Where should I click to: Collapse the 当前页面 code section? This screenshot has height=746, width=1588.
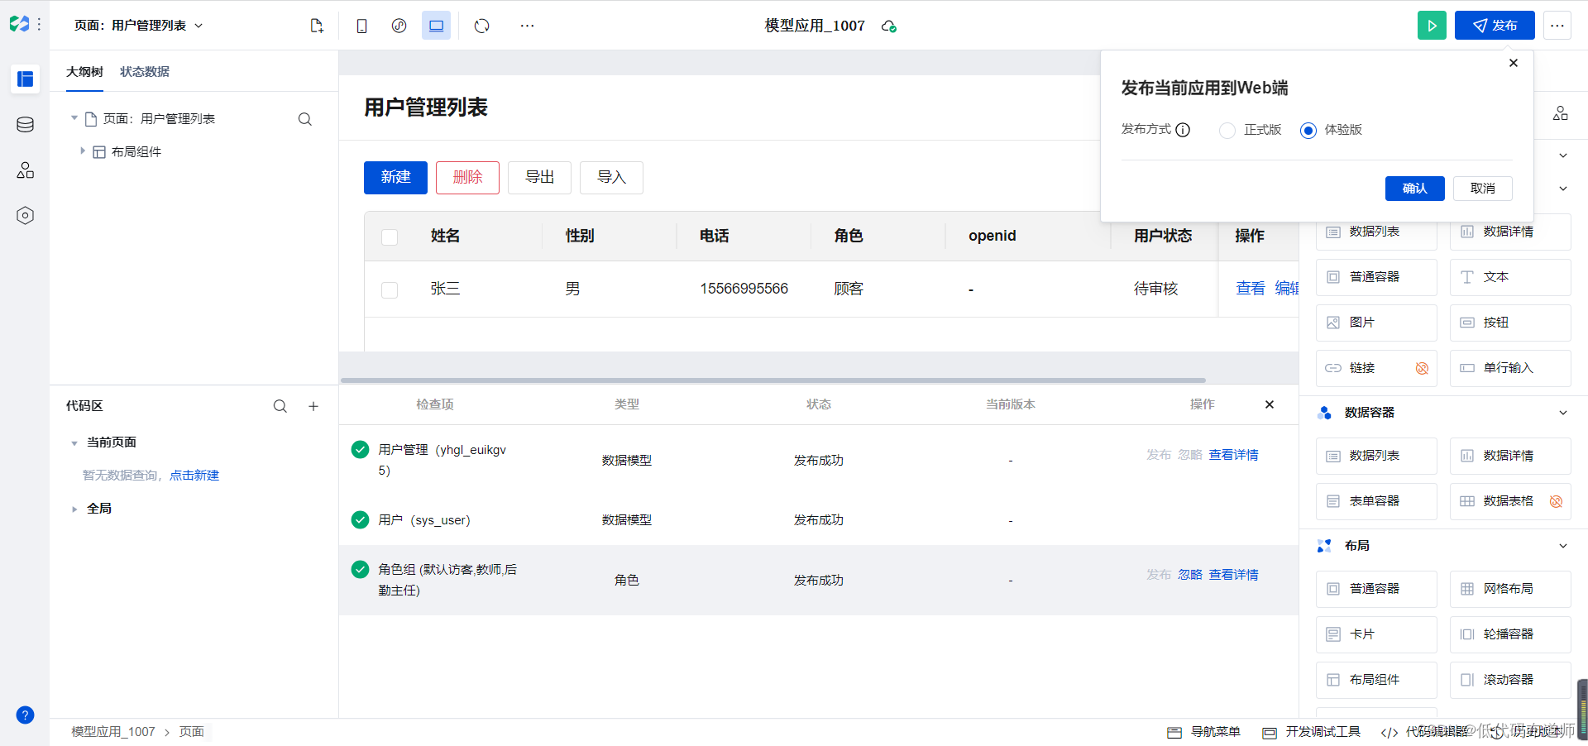click(x=74, y=443)
